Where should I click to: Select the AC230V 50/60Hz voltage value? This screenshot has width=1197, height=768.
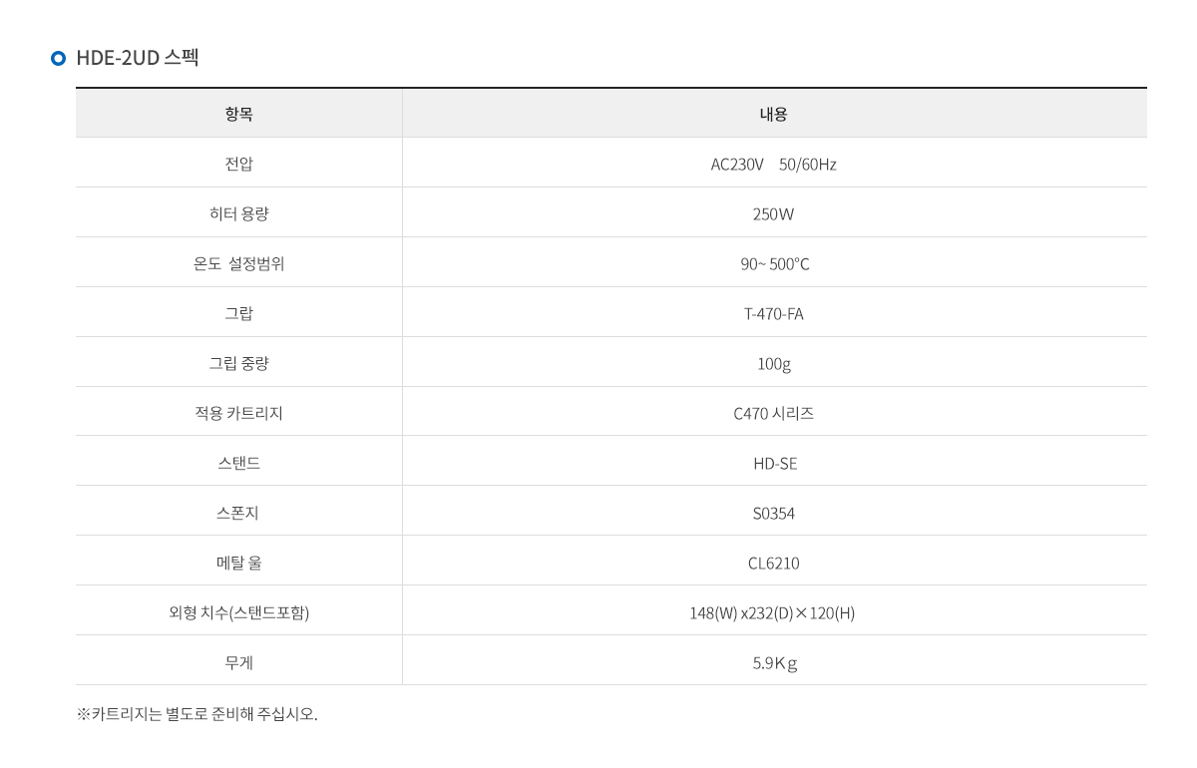(774, 165)
